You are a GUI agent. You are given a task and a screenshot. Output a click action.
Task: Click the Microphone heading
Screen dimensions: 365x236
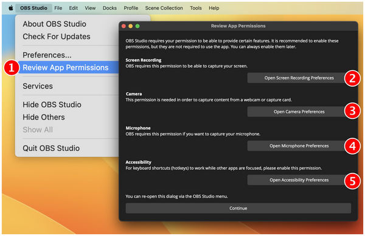click(138, 128)
